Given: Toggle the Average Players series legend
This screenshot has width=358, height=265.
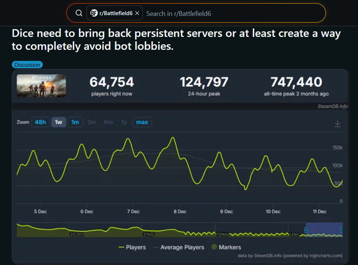Looking at the screenshot, I should 179,247.
